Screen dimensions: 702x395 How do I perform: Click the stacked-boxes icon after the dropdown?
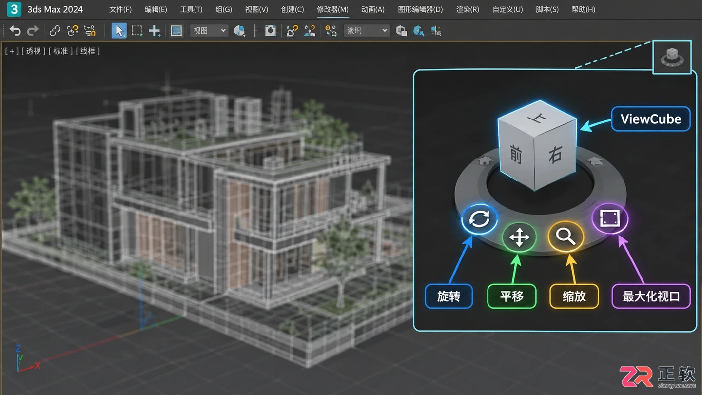pos(401,31)
